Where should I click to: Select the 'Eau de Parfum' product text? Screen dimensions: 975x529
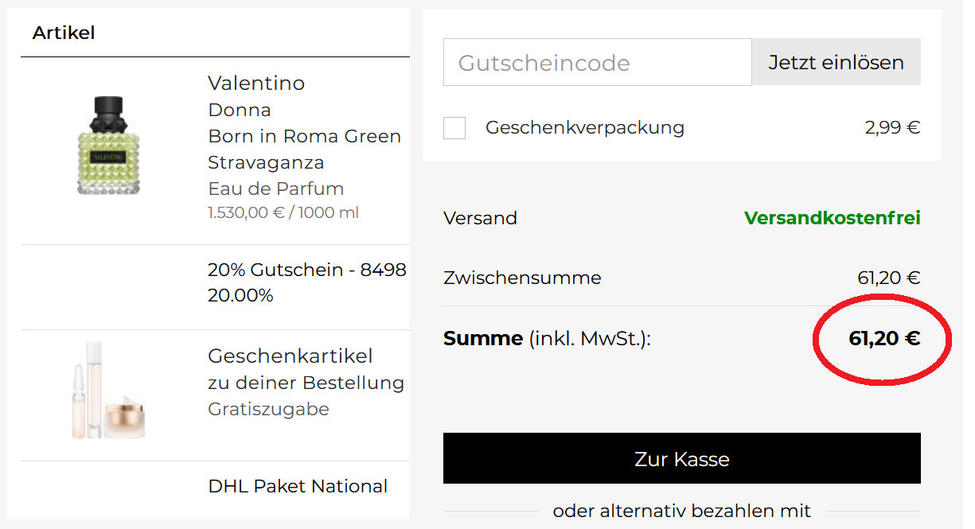275,189
